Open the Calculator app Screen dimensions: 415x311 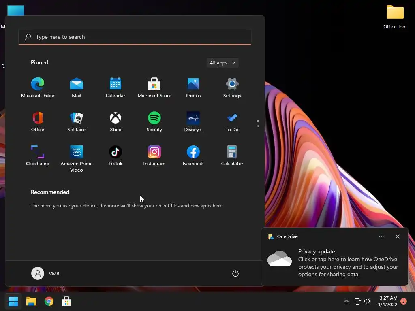coord(232,156)
